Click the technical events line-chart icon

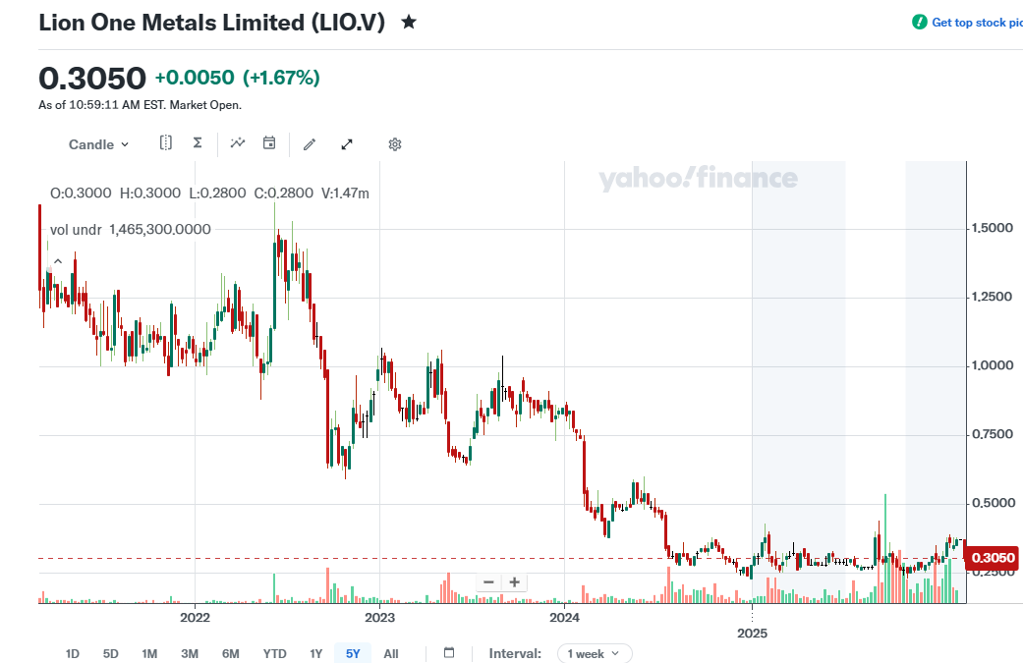238,143
